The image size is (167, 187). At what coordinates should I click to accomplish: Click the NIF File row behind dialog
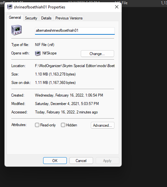[144, 3]
